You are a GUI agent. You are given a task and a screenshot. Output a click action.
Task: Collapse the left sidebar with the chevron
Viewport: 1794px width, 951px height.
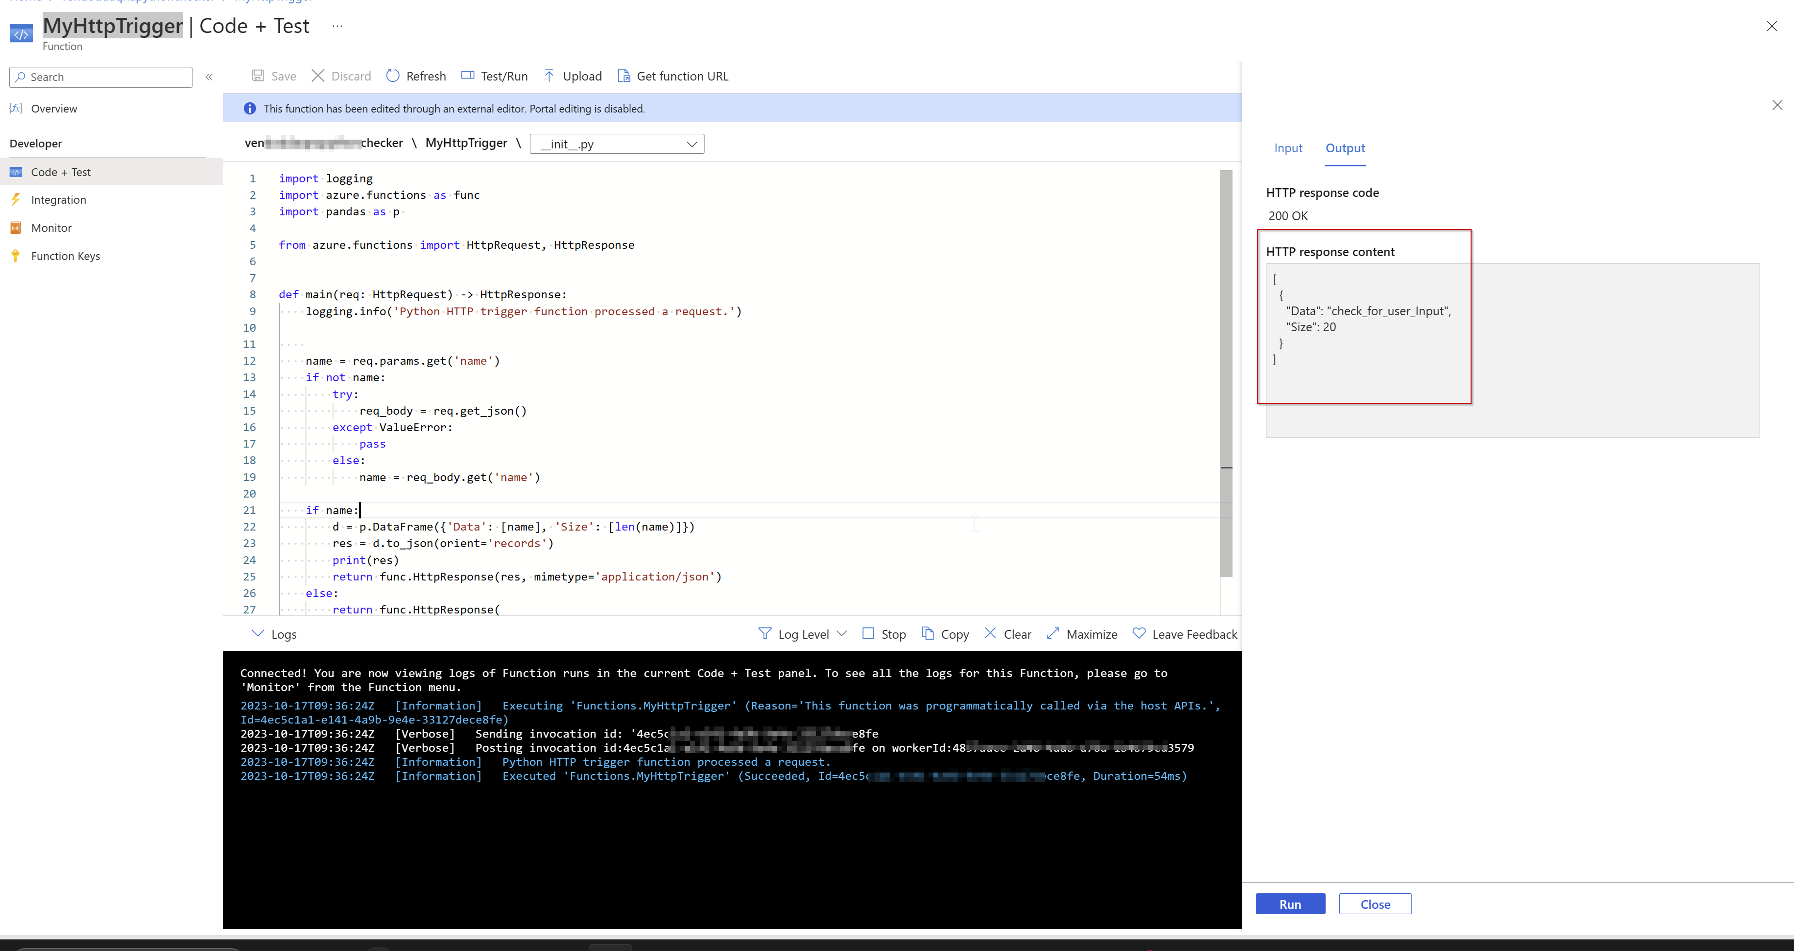coord(209,77)
